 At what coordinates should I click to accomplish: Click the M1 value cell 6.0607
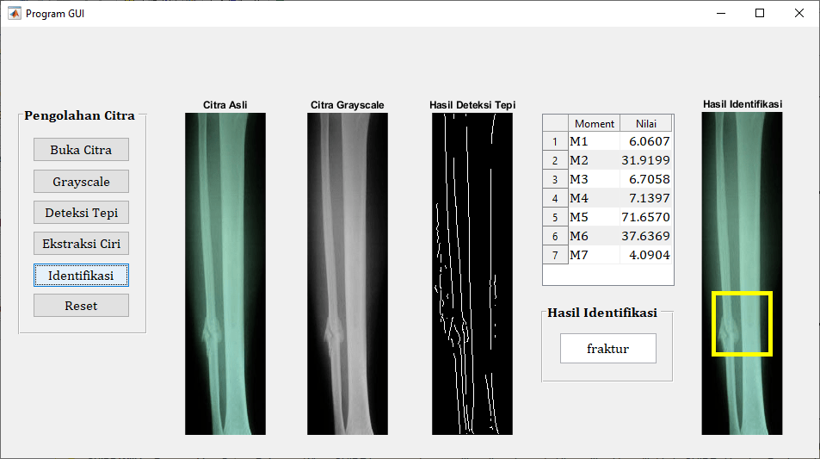(645, 141)
